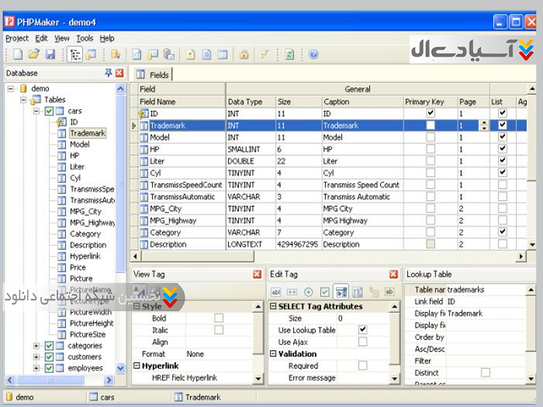Close the View Tag panel
This screenshot has height=407, width=543.
coord(257,274)
